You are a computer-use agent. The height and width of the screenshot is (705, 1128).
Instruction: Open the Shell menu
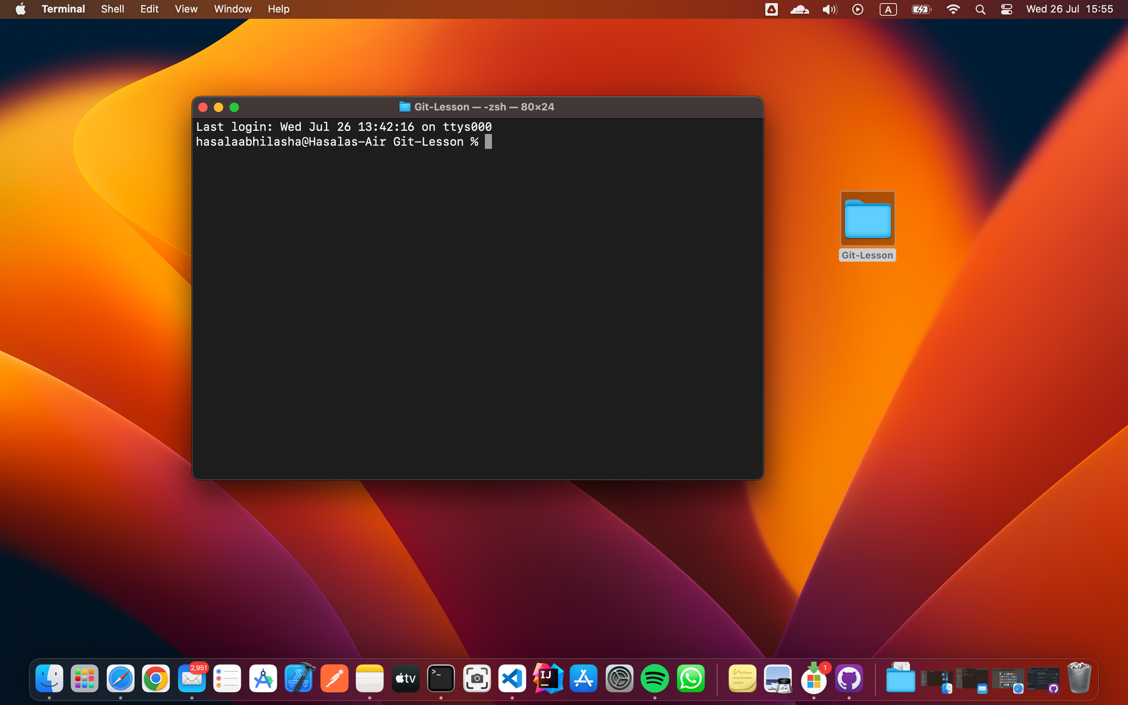(x=112, y=9)
